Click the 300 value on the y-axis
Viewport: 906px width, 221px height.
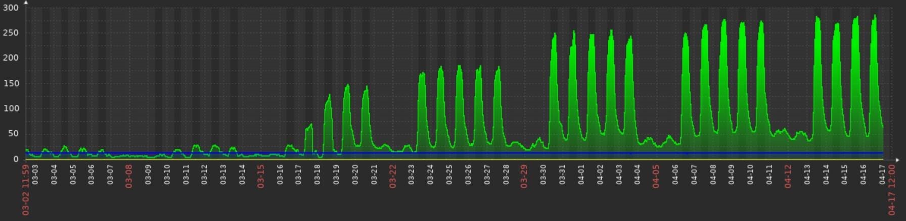[x=11, y=8]
